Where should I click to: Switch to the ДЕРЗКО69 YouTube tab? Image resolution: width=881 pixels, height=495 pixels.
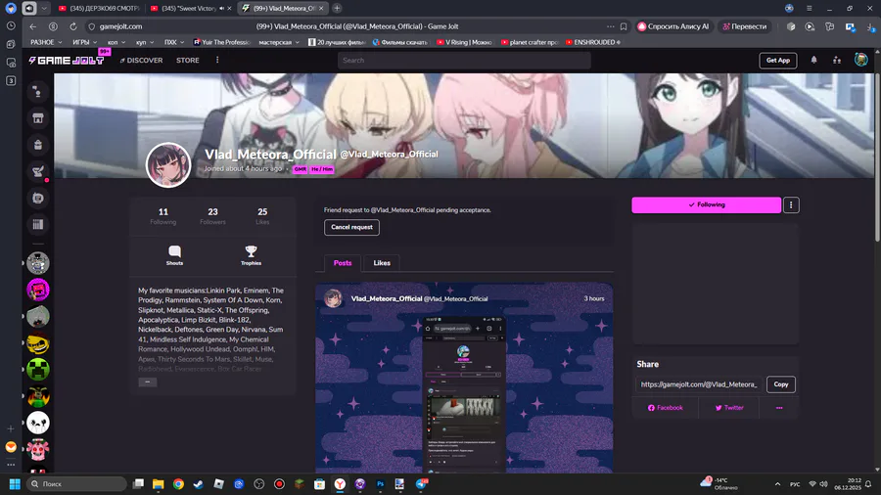[100, 9]
